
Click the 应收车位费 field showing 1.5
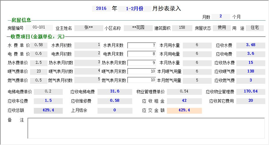[48, 101]
